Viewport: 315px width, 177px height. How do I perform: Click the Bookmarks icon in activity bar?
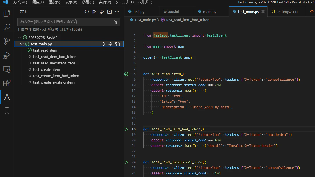(7, 111)
